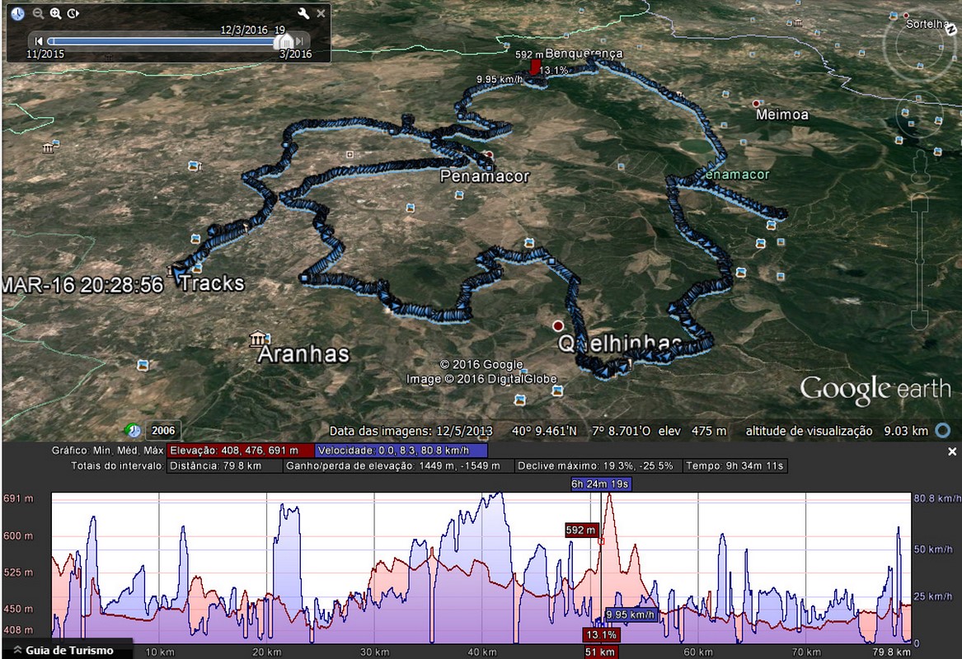Click the north compass ring control
Screen dimensions: 962x659
click(920, 46)
